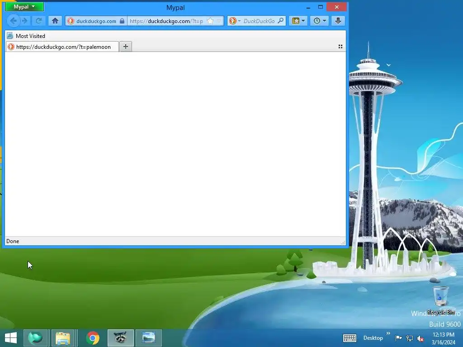Click the padlock security icon

pos(122,21)
